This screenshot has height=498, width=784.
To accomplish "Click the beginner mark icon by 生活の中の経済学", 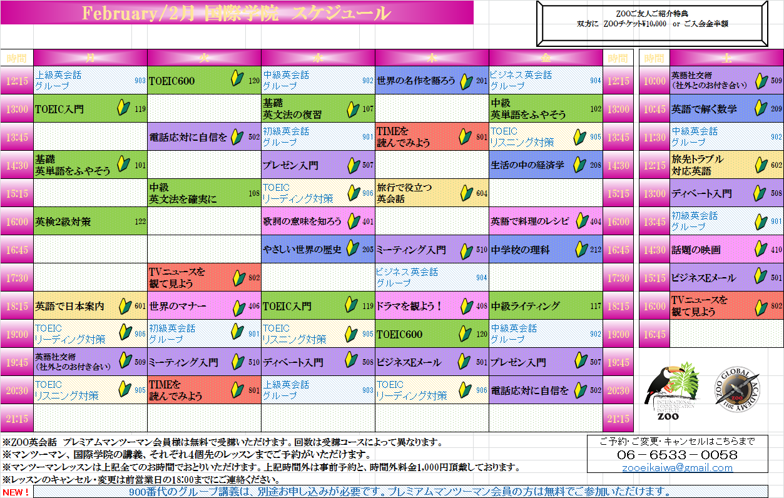I will pyautogui.click(x=580, y=165).
